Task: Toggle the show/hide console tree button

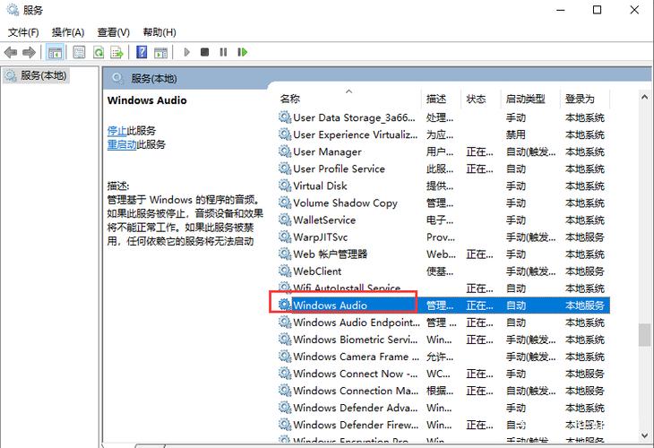Action: tap(55, 53)
